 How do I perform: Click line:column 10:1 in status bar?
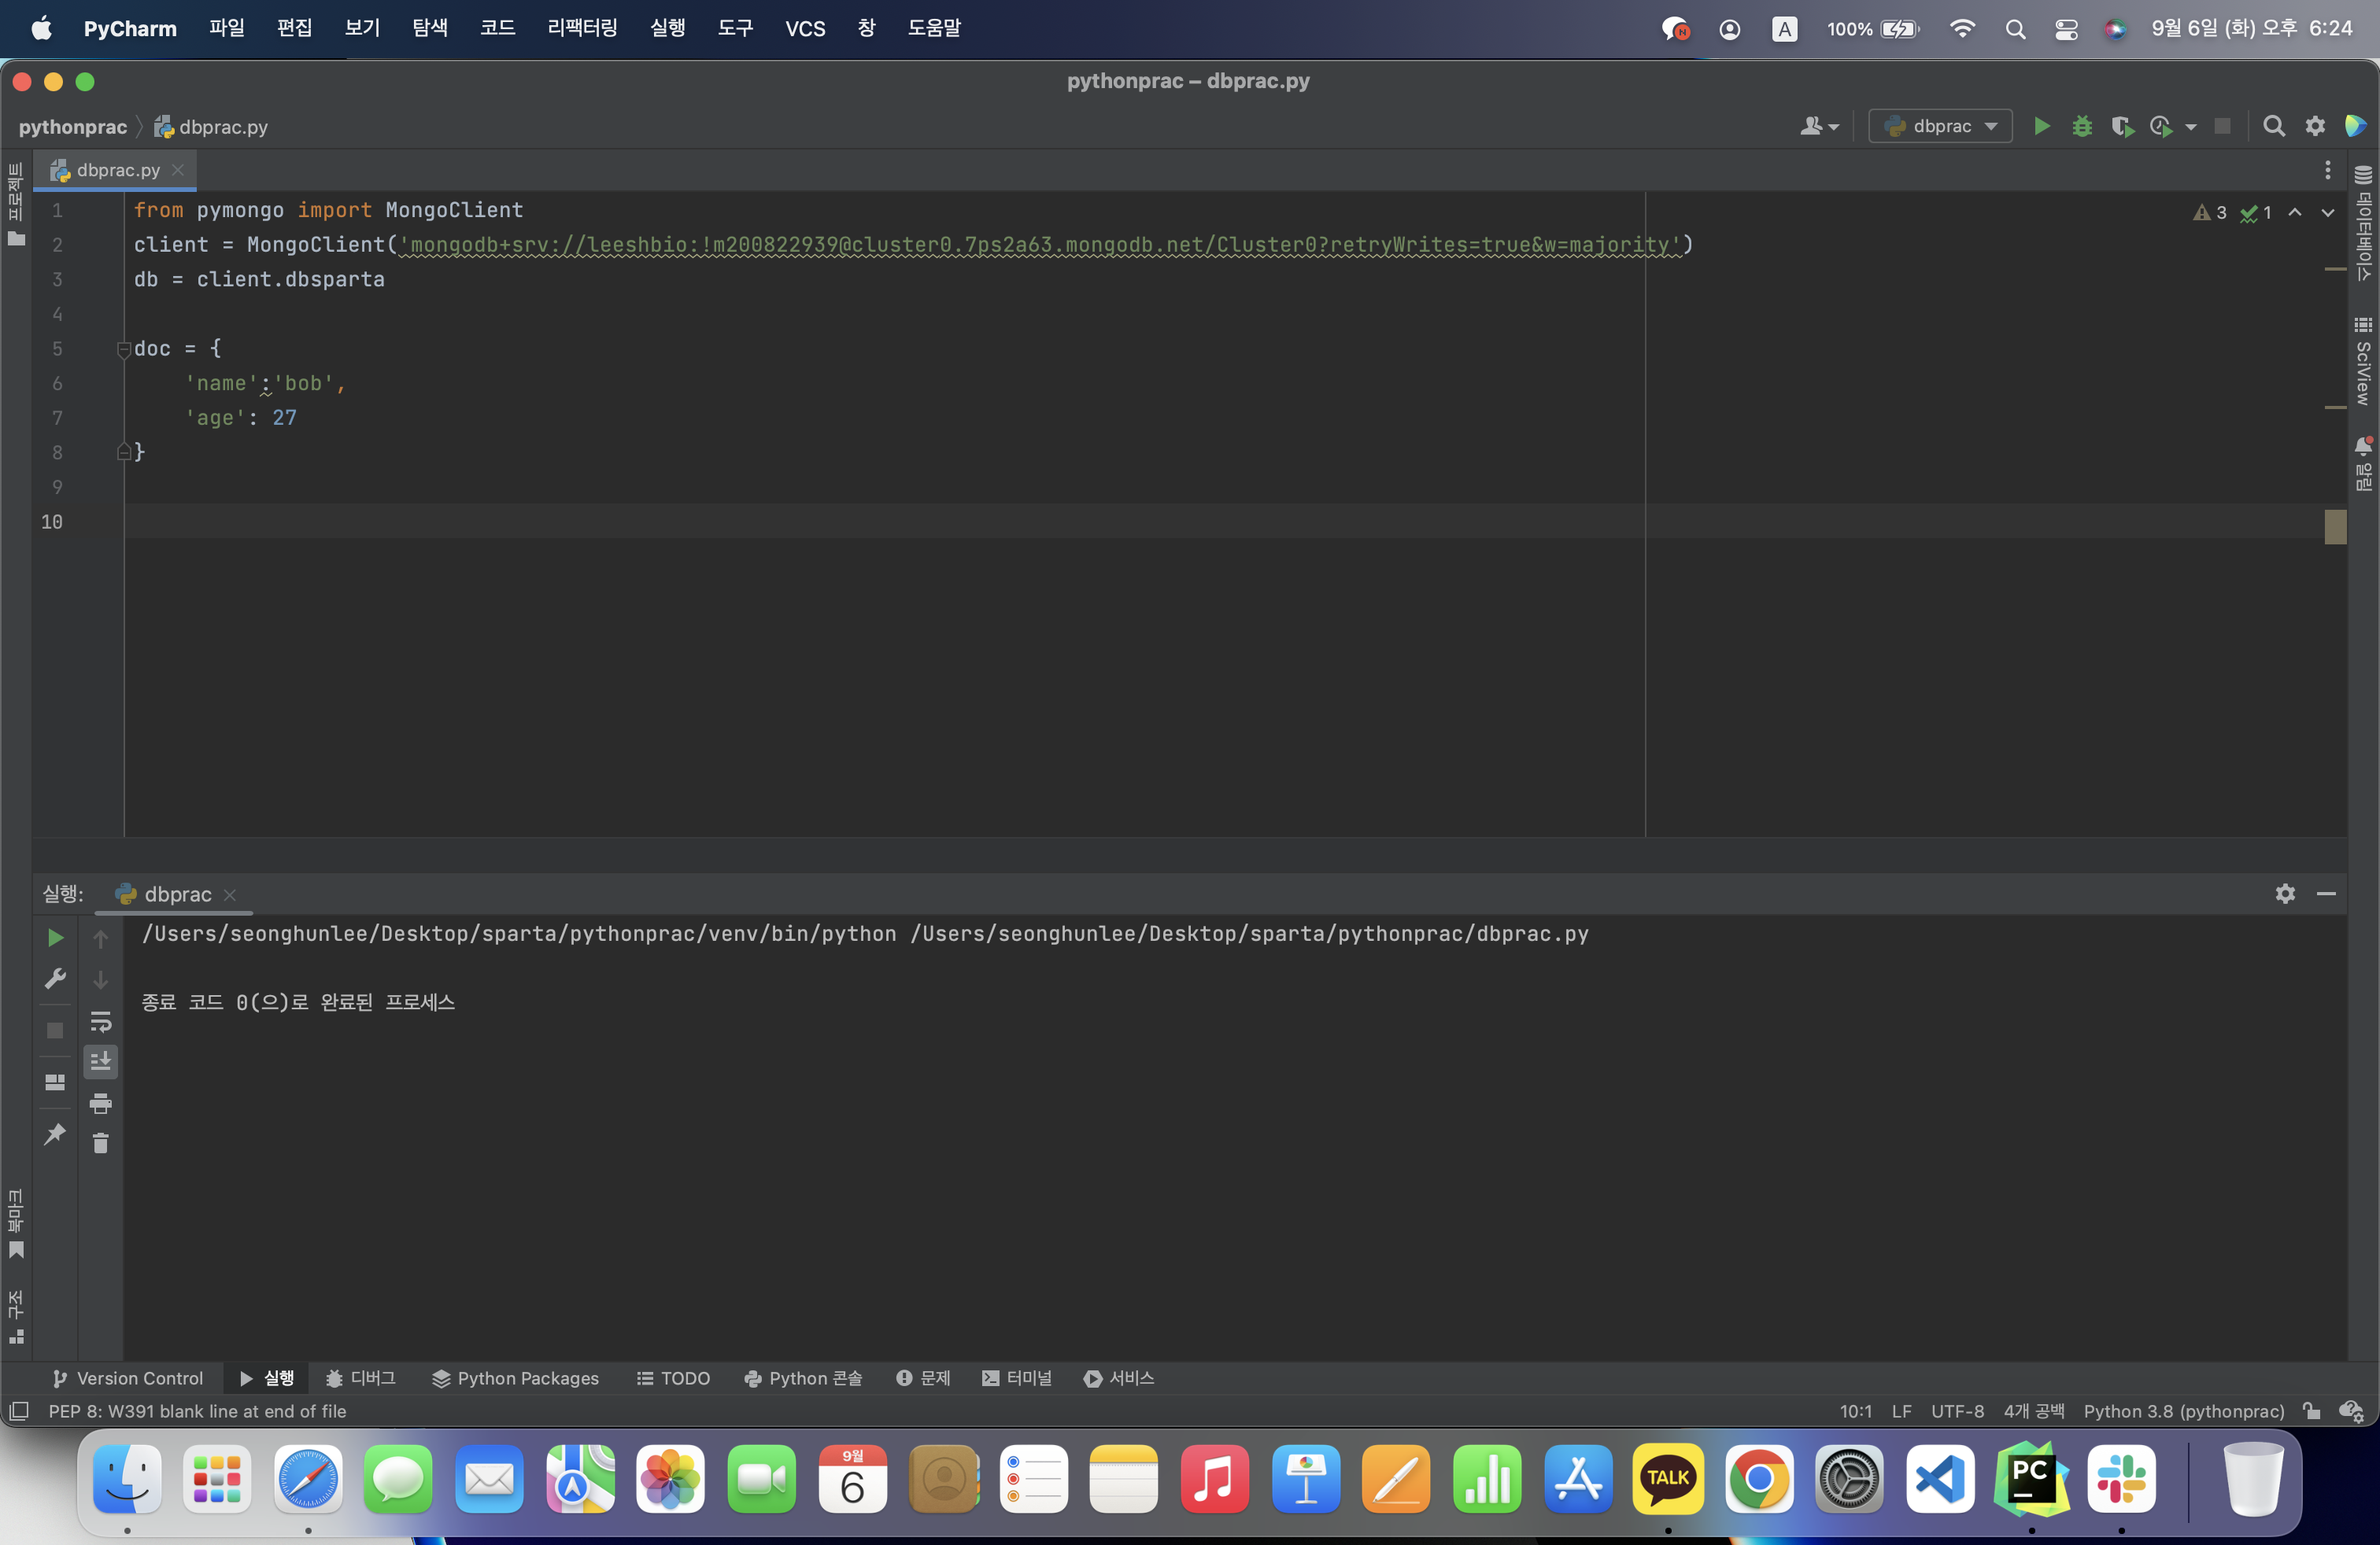point(1855,1411)
